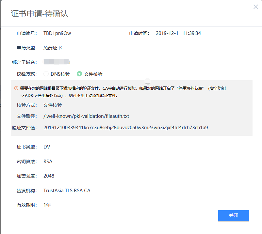This screenshot has height=234, width=262.
Task: Select the 文件校验 radio button
Action: [79, 74]
